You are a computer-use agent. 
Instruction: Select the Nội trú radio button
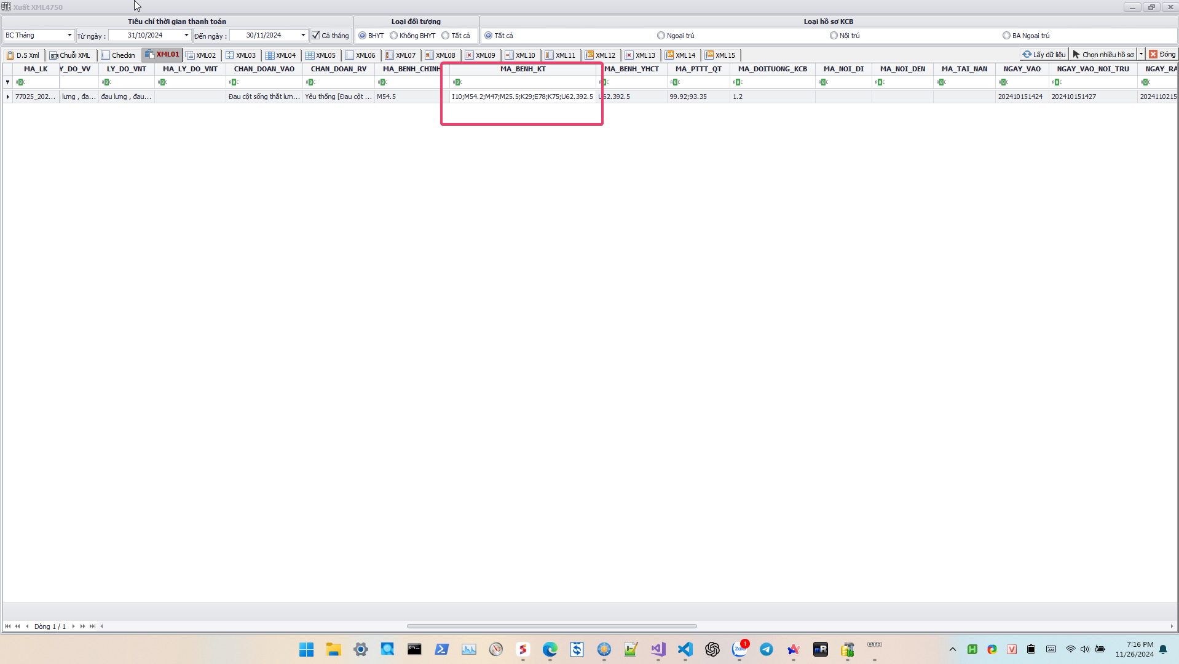(834, 36)
